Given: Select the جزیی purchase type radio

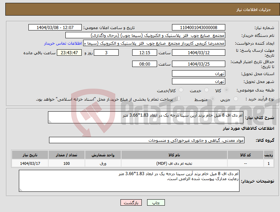Looking at the screenshot, I should [x=236, y=99].
